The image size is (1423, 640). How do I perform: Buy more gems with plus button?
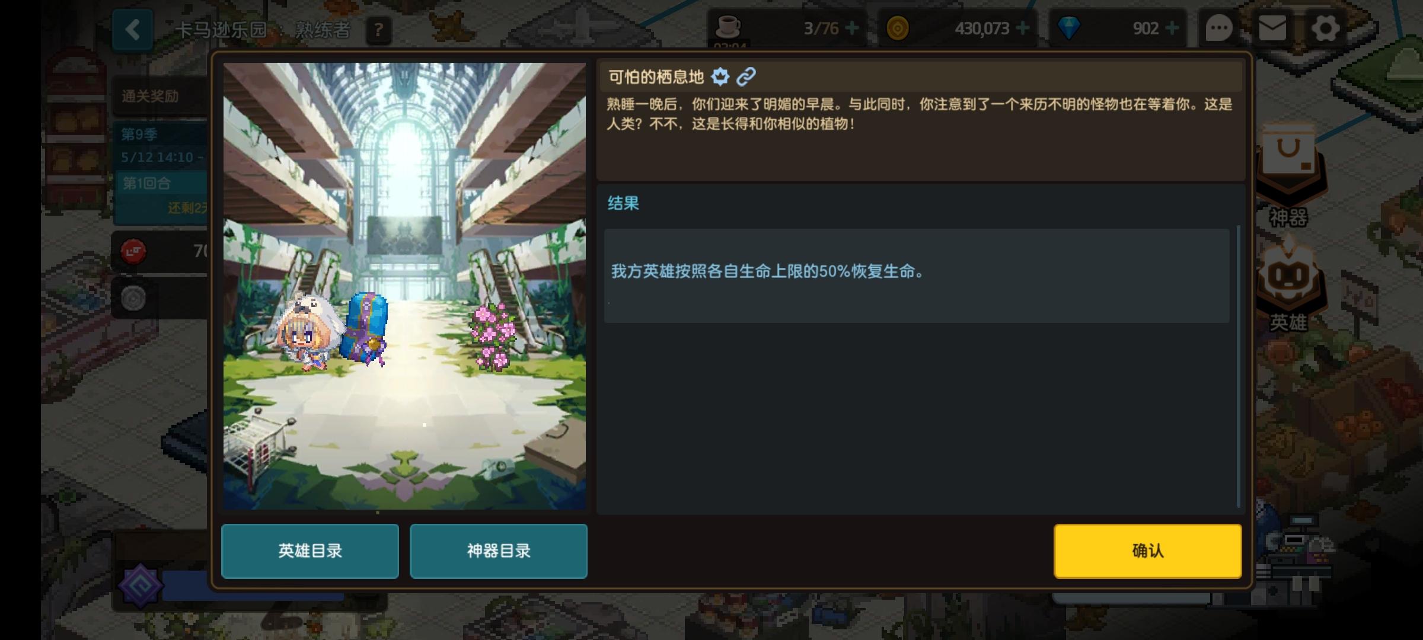coord(1172,28)
